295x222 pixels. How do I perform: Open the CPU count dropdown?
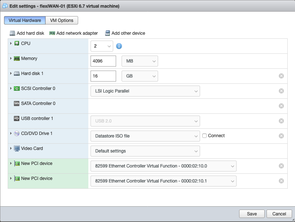(x=102, y=46)
